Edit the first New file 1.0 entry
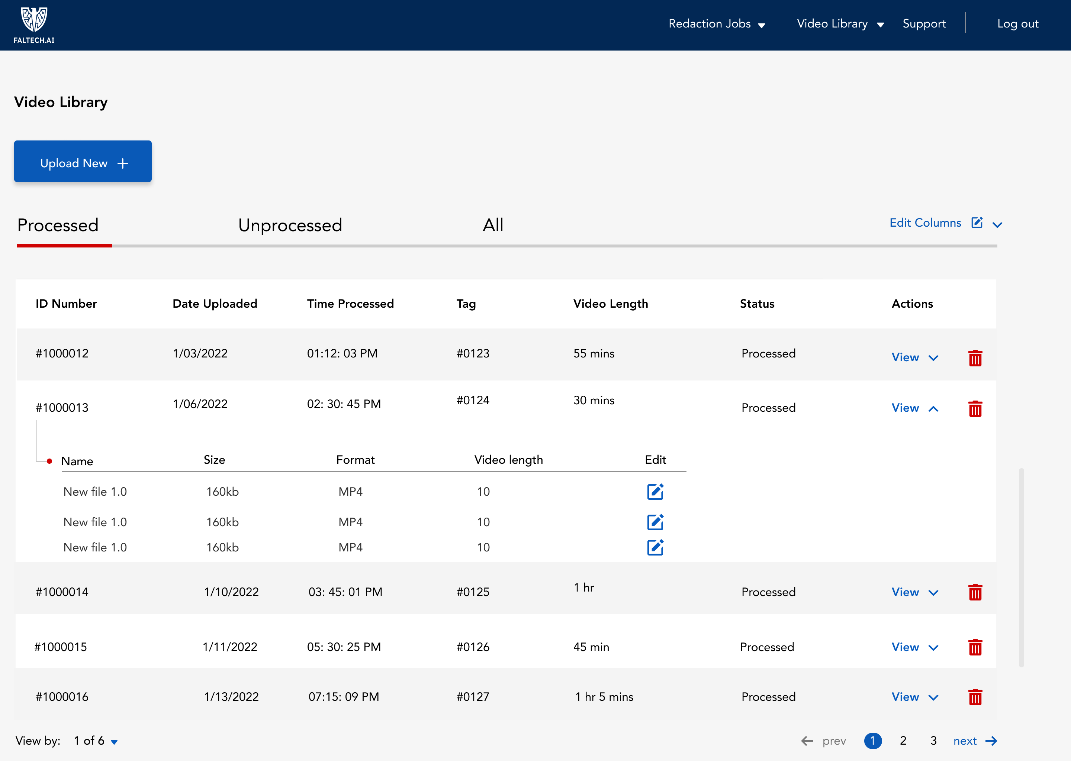This screenshot has width=1071, height=761. click(x=655, y=492)
